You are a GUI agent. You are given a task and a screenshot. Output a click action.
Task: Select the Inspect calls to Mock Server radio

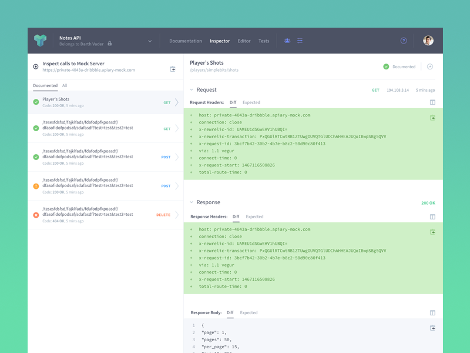pyautogui.click(x=36, y=66)
